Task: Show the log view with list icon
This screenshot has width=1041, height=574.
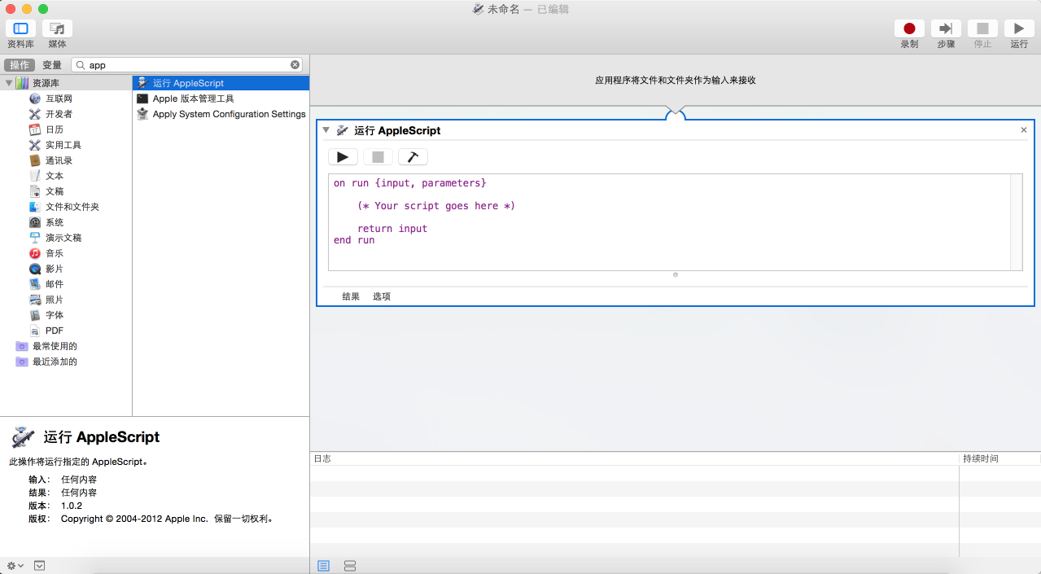Action: coord(324,566)
